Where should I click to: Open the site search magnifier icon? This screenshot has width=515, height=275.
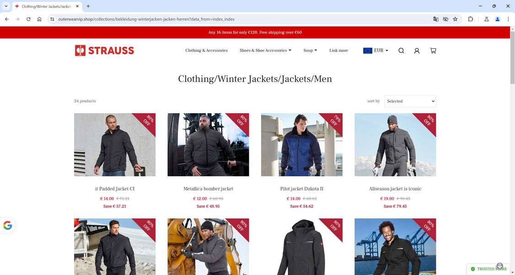pyautogui.click(x=401, y=51)
